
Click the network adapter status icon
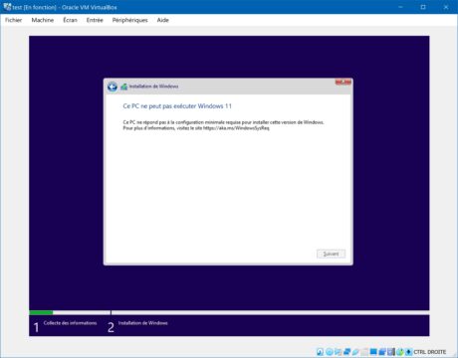(x=346, y=352)
